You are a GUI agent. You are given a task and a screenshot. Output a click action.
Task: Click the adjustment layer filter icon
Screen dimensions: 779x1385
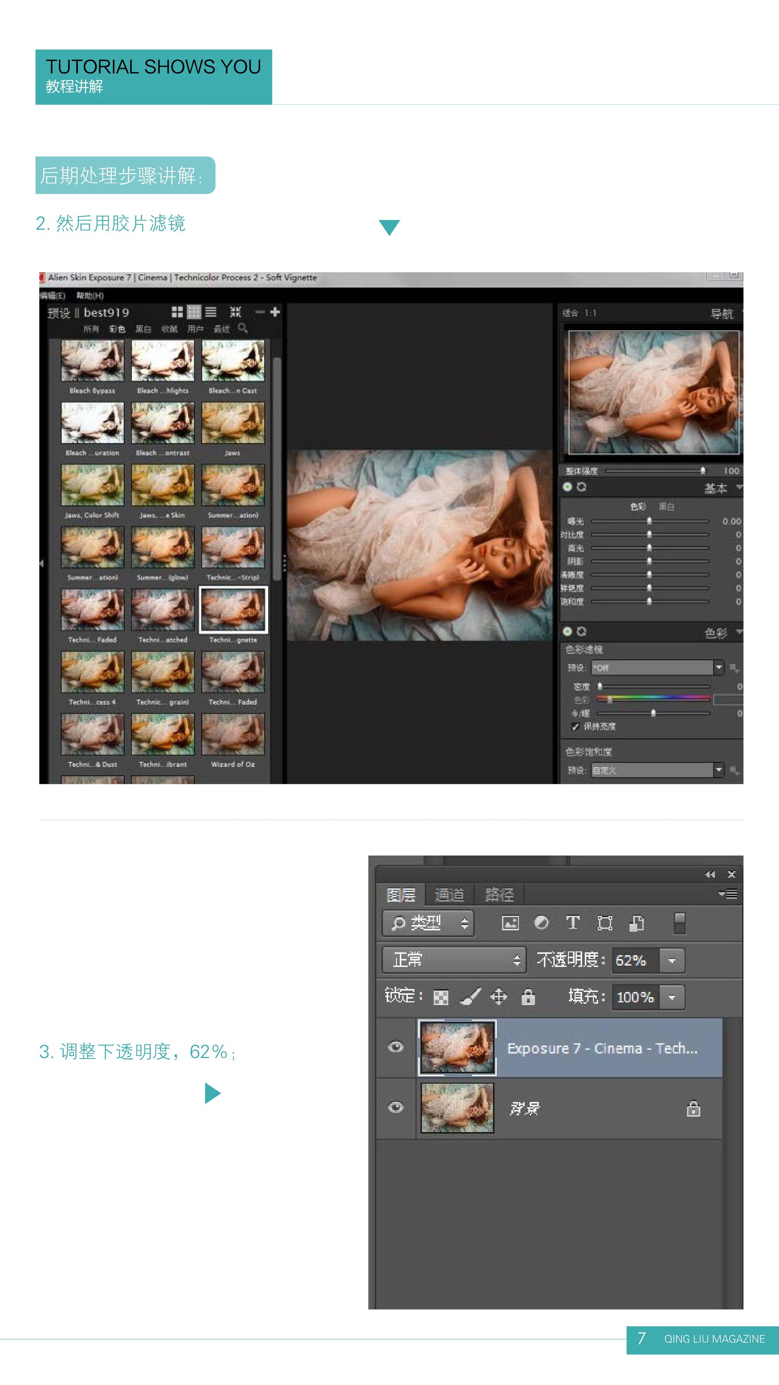[x=541, y=923]
